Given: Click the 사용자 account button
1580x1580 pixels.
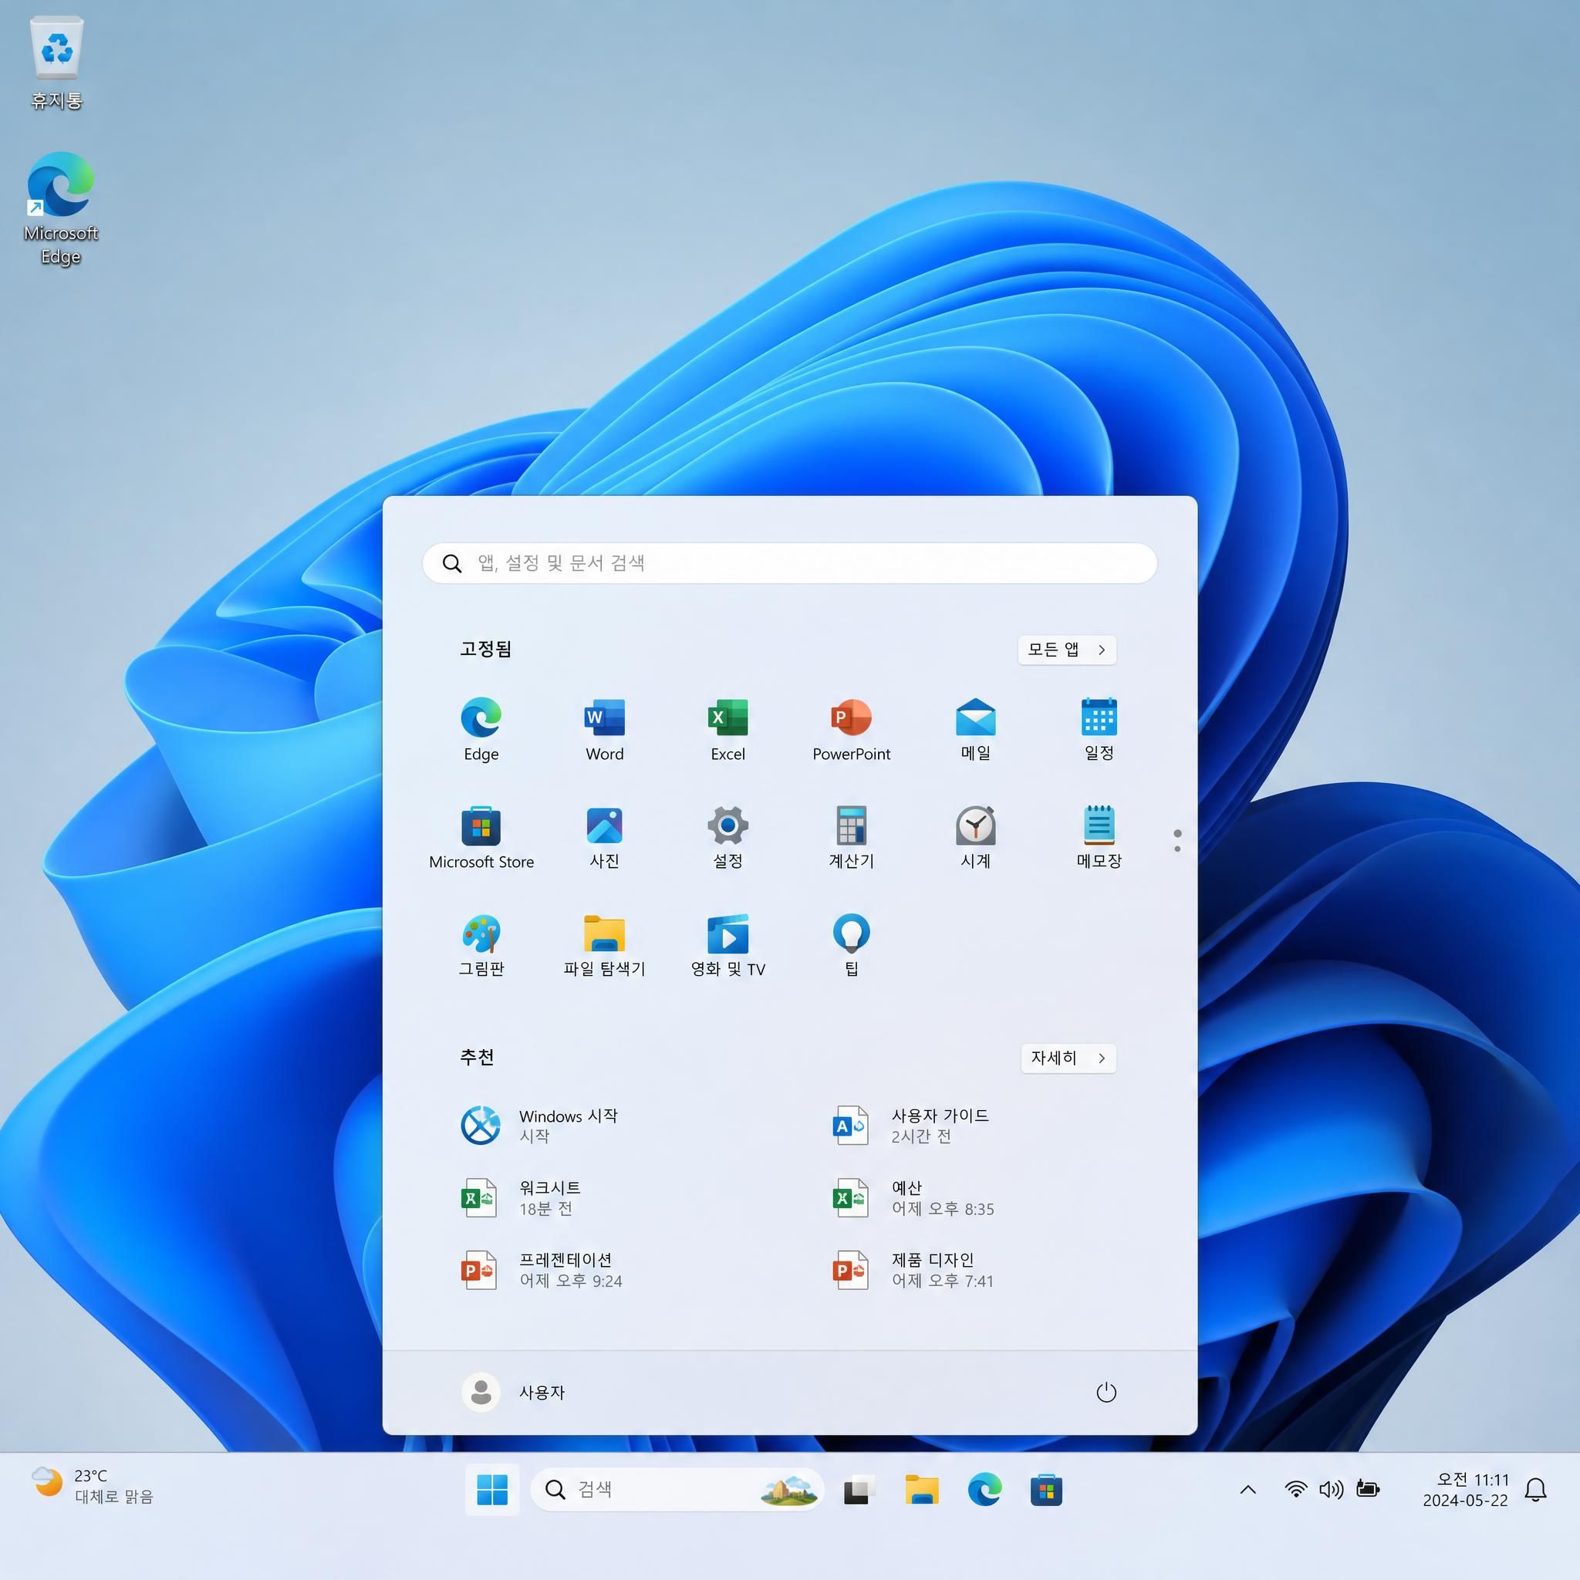Looking at the screenshot, I should click(x=514, y=1392).
